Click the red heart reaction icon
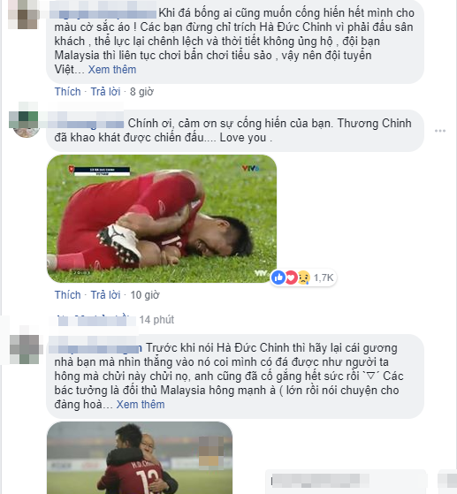The width and height of the screenshot is (457, 494). point(291,277)
